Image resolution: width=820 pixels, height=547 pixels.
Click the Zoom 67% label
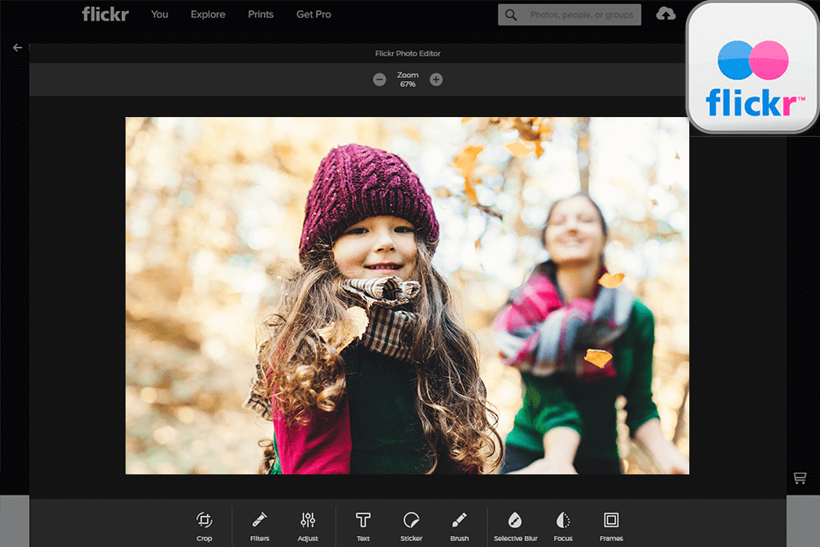(408, 79)
